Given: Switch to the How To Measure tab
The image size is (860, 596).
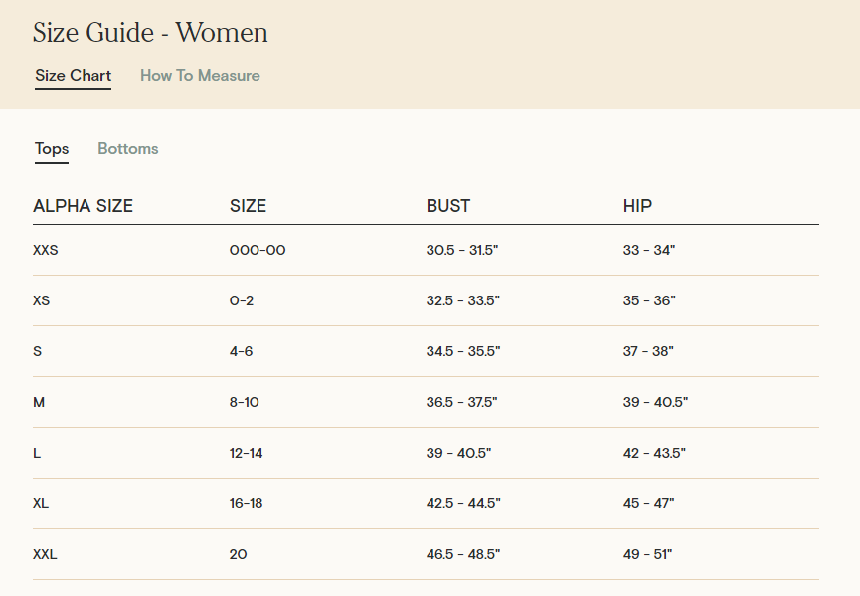Looking at the screenshot, I should click(200, 76).
